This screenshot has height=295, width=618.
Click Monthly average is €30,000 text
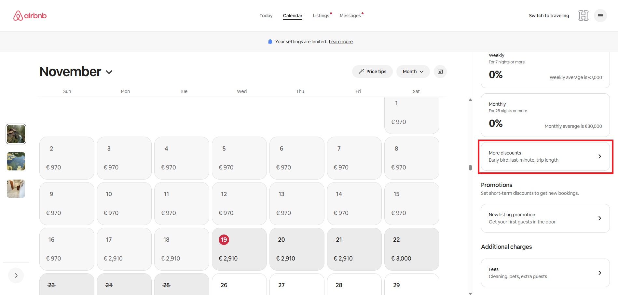(x=573, y=126)
